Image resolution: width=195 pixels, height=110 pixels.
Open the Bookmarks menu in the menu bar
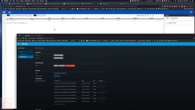pyautogui.click(x=27, y=1)
